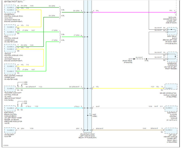Screen dimensions: 181x148
Task: Click the GRY label at splice terminal G
Action: click(78, 128)
